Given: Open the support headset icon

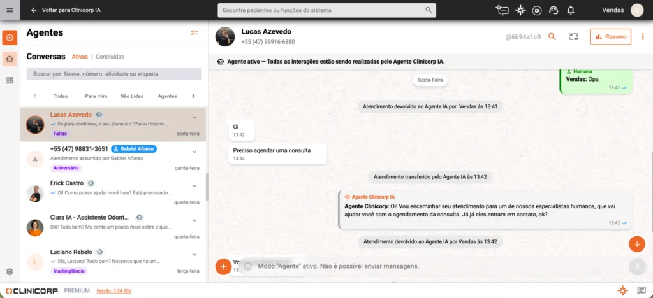Looking at the screenshot, I should tap(554, 10).
